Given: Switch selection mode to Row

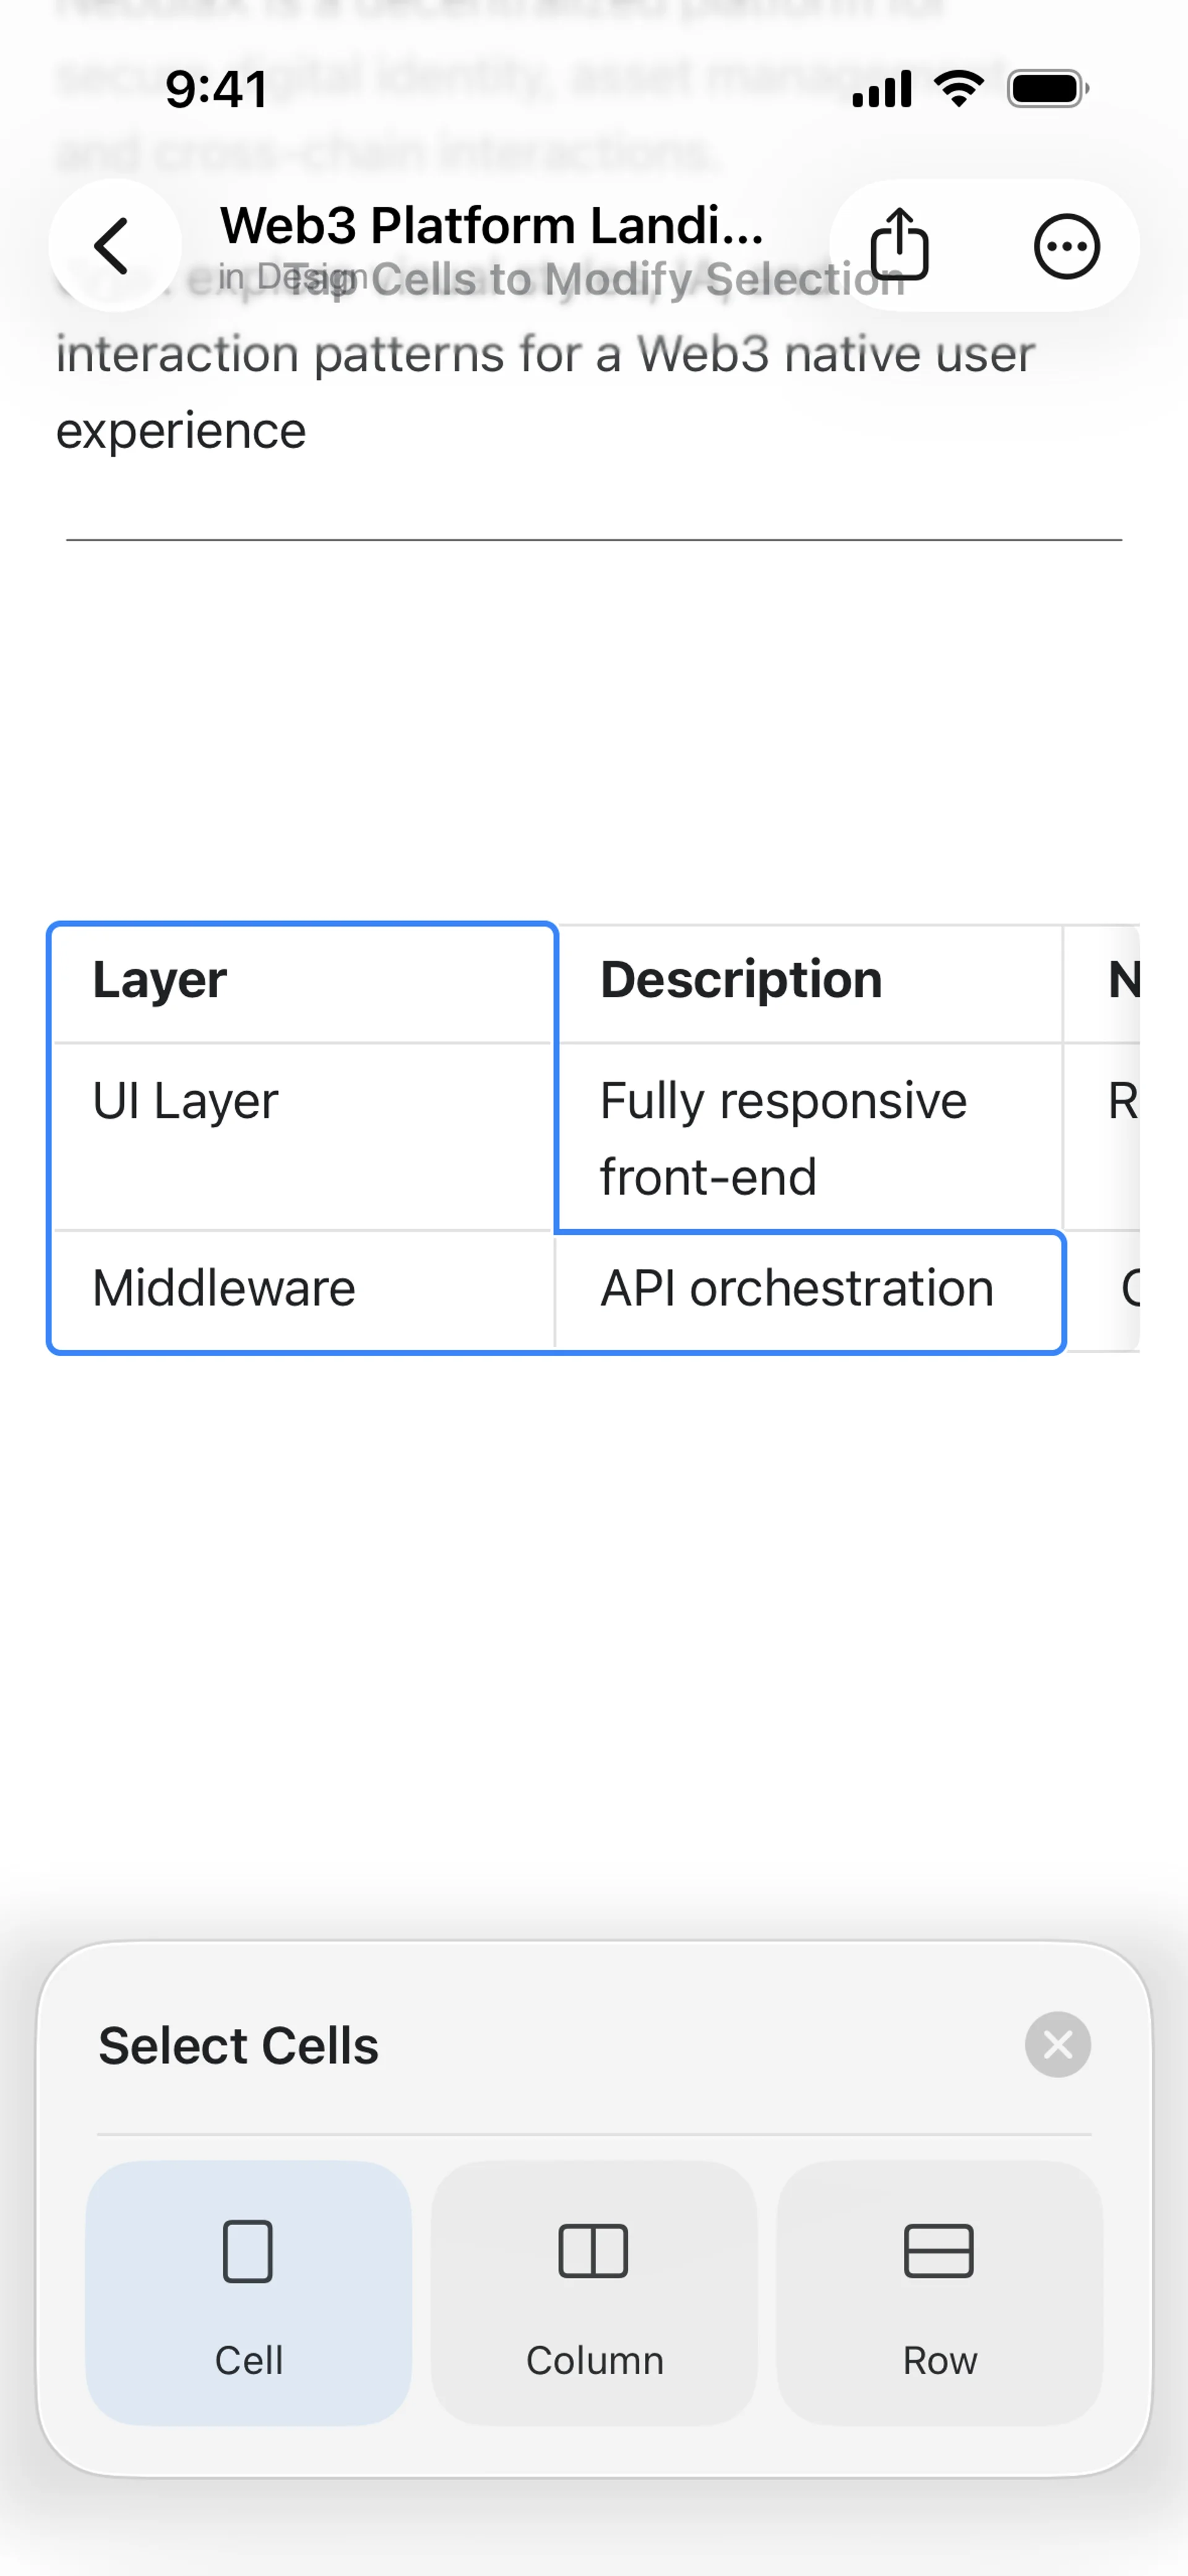Looking at the screenshot, I should pyautogui.click(x=939, y=2292).
